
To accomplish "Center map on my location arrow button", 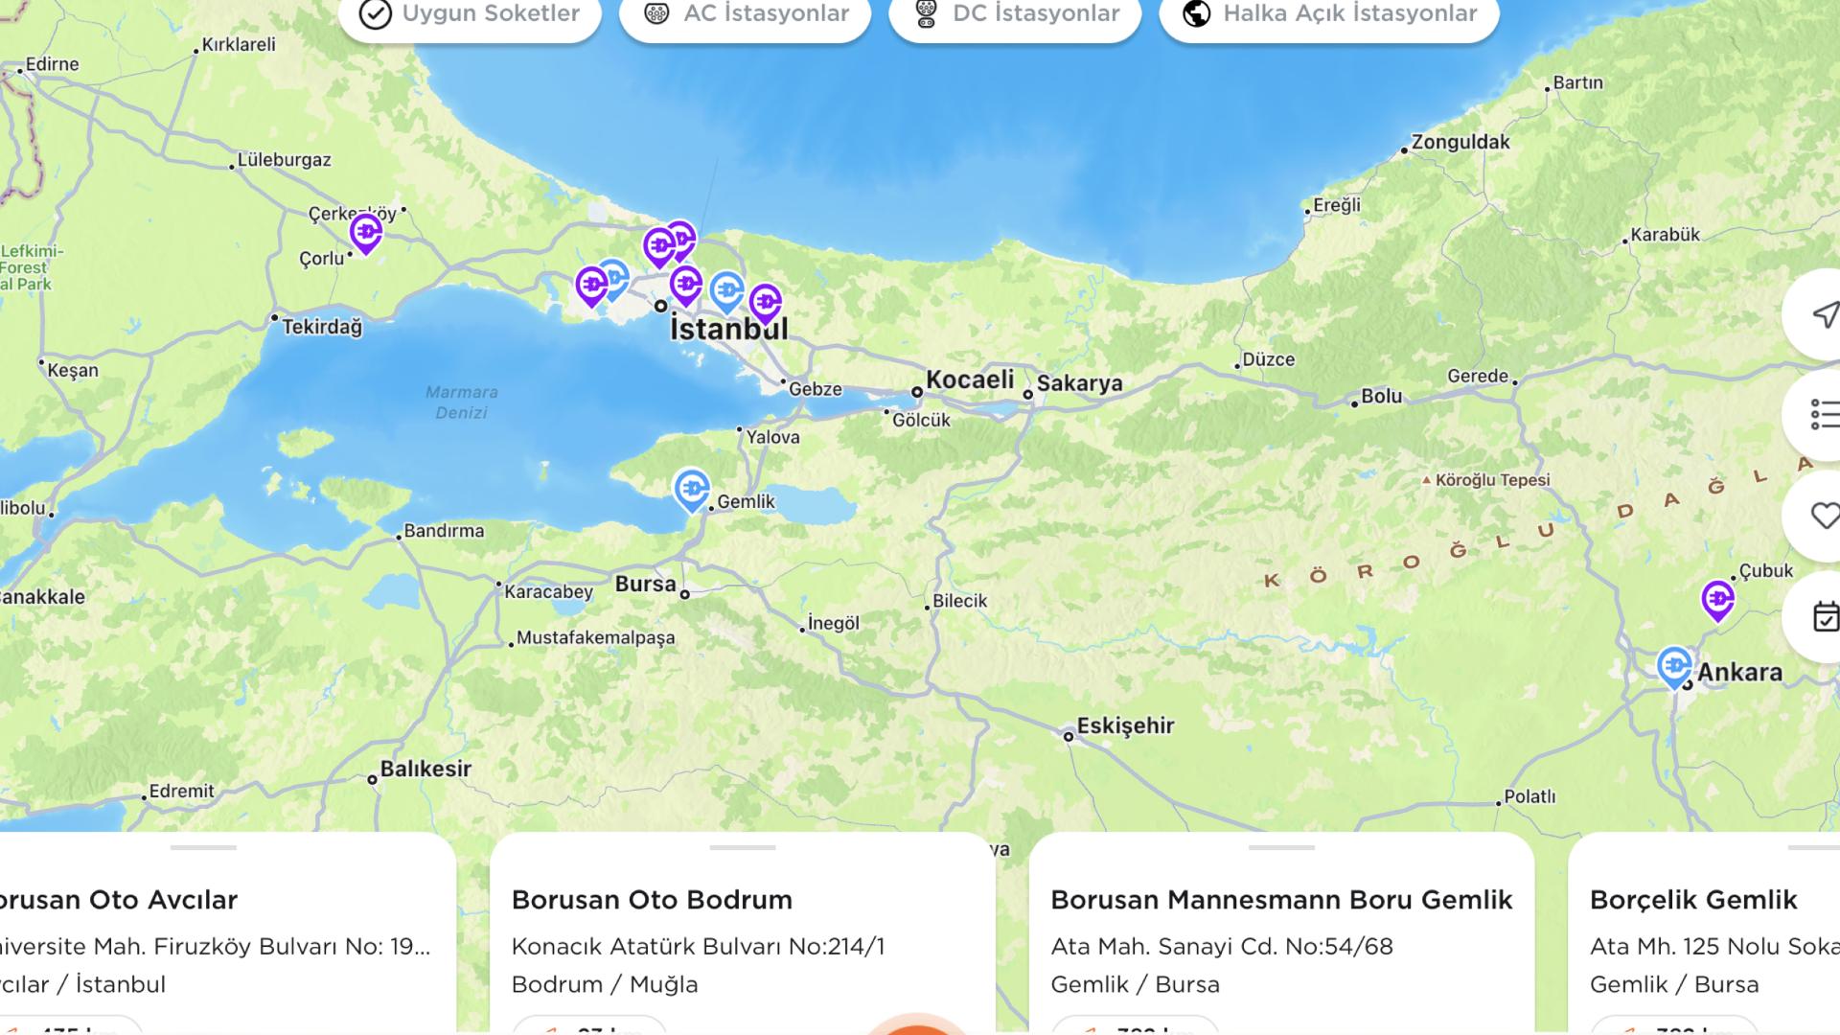I will pos(1814,314).
